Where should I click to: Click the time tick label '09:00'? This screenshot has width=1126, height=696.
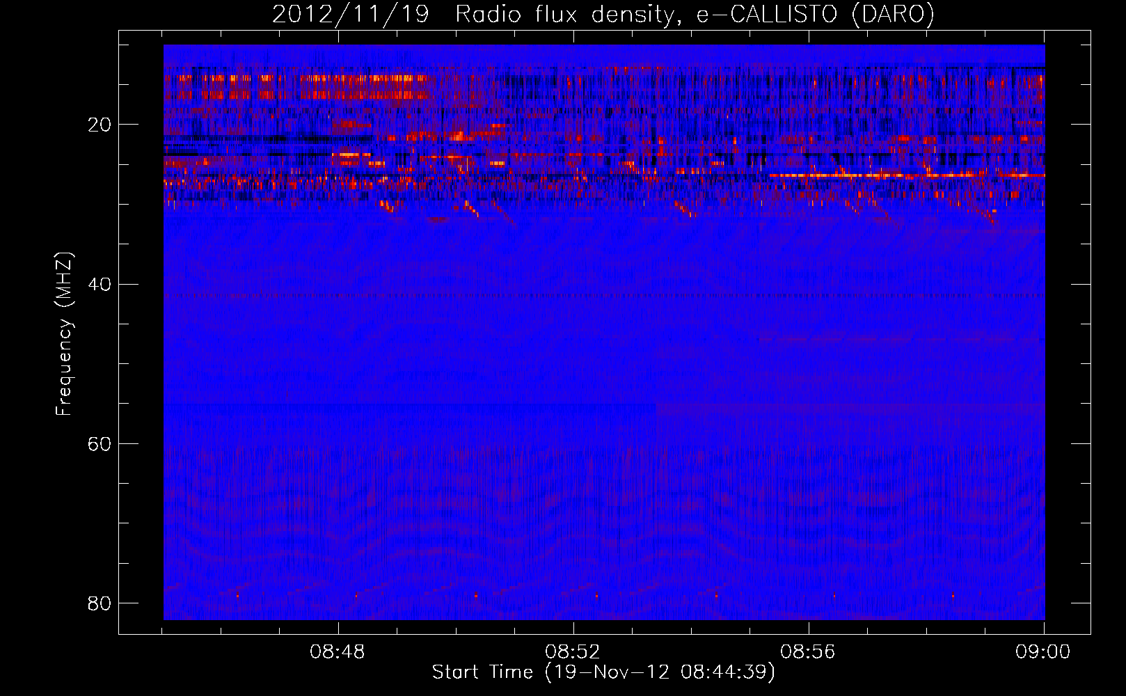click(x=1043, y=652)
